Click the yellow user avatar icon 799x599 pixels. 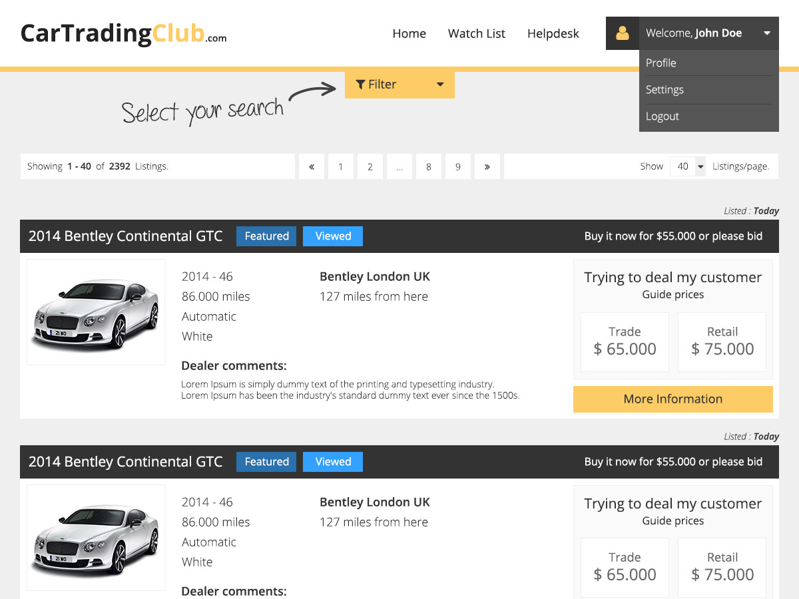pyautogui.click(x=623, y=33)
